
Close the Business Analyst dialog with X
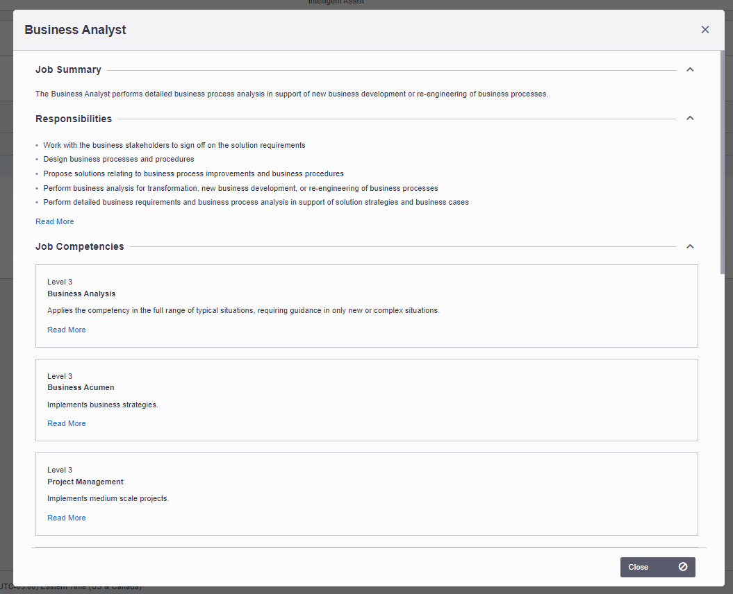coord(705,30)
